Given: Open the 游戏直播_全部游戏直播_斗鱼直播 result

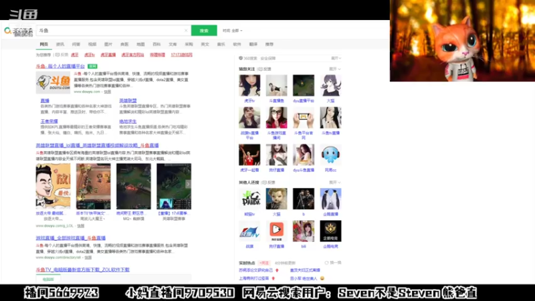Looking at the screenshot, I should click(71, 238).
